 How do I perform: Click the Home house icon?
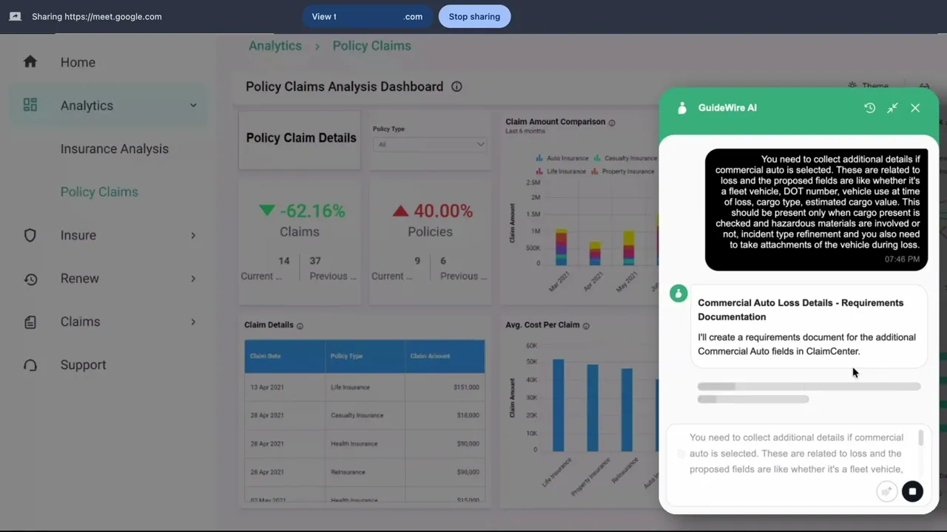click(x=30, y=61)
